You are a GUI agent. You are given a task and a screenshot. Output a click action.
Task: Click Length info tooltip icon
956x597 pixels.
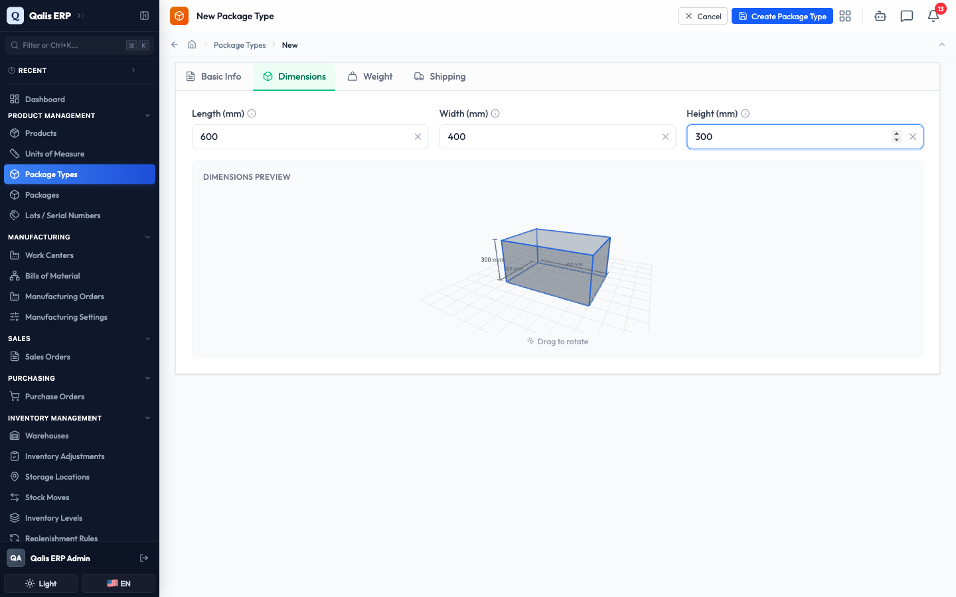[252, 113]
